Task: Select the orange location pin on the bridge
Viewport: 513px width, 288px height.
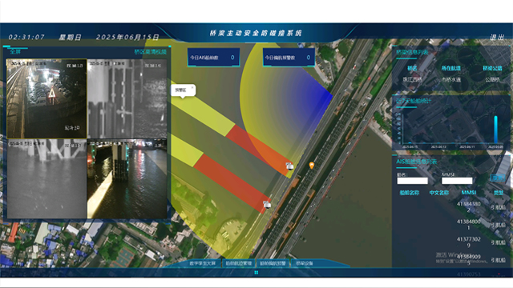Action: [312, 166]
